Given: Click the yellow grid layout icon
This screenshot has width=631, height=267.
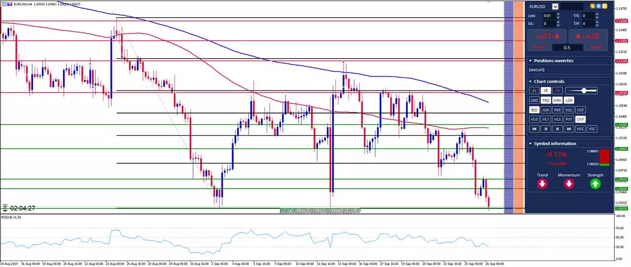Looking at the screenshot, I should [604, 6].
